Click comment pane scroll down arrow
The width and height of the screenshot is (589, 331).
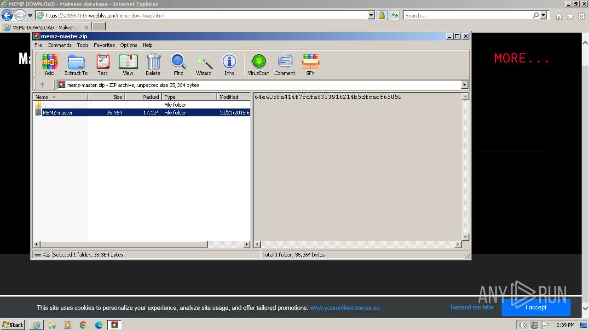[x=465, y=237]
